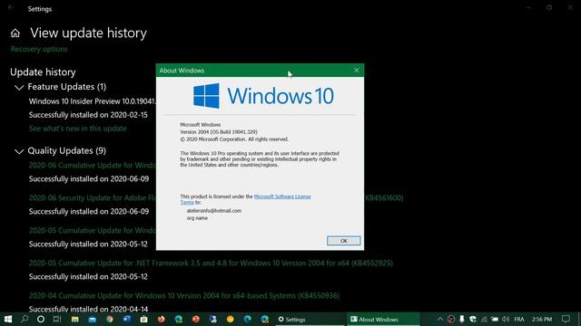This screenshot has width=581, height=326.
Task: Switch FRA input language indicator
Action: 519,319
